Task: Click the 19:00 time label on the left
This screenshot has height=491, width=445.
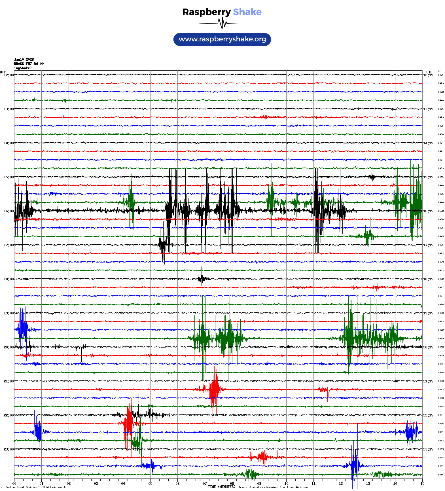Action: tap(9, 313)
